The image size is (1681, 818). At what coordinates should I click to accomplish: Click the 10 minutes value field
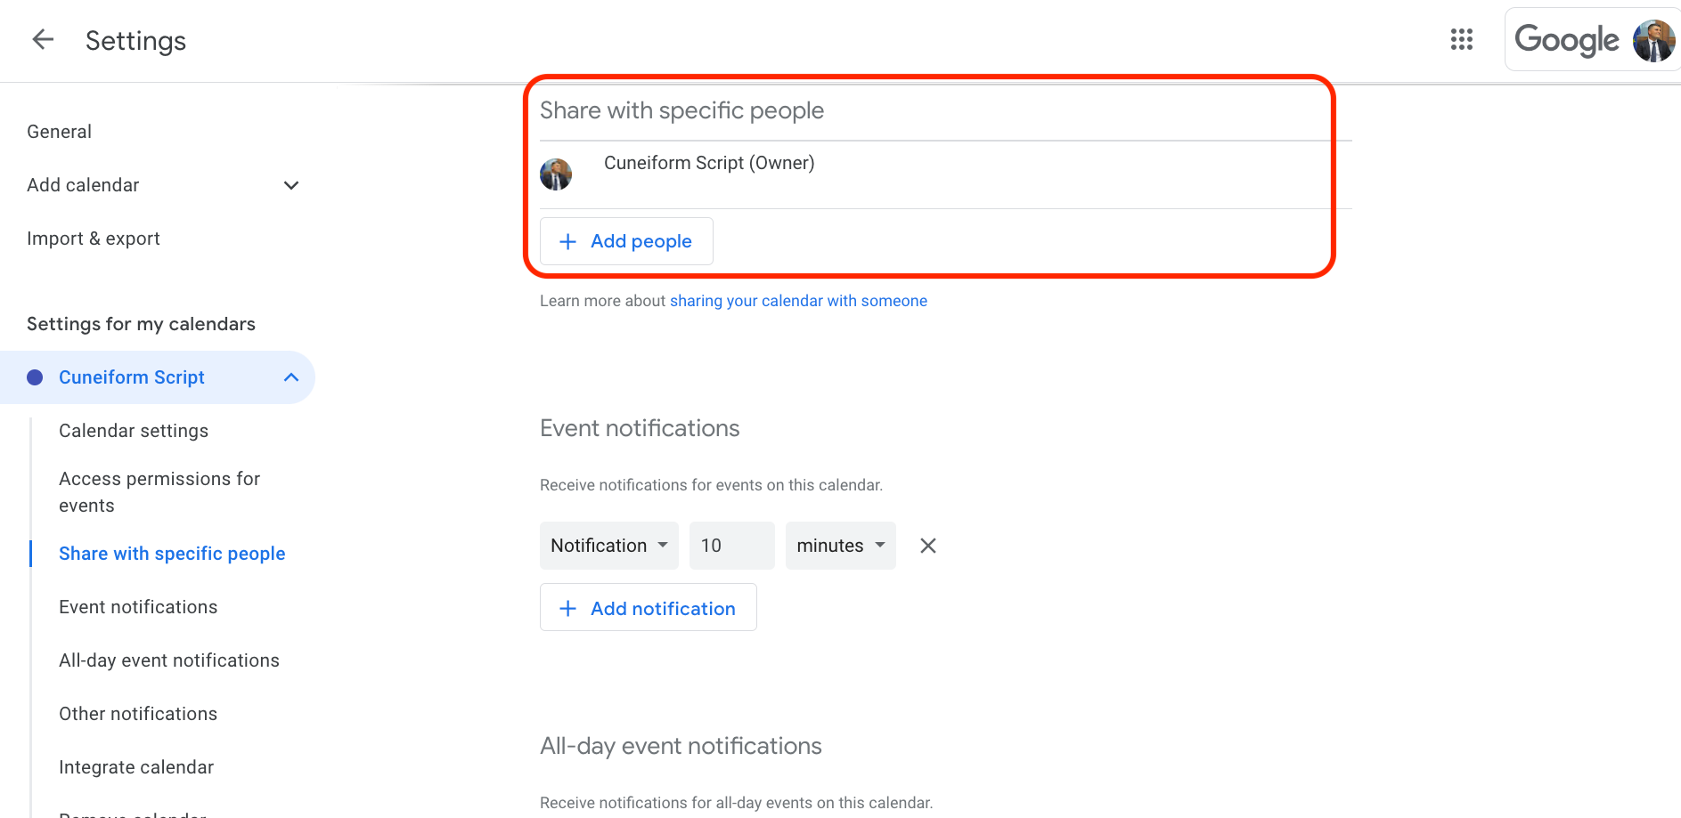(x=730, y=545)
